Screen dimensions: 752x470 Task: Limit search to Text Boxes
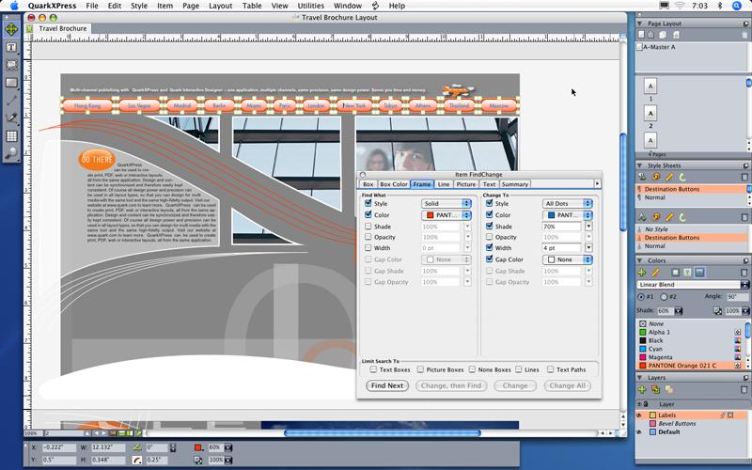373,369
